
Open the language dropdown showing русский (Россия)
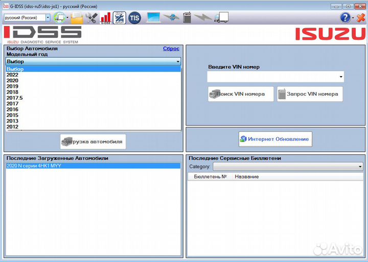(48, 18)
